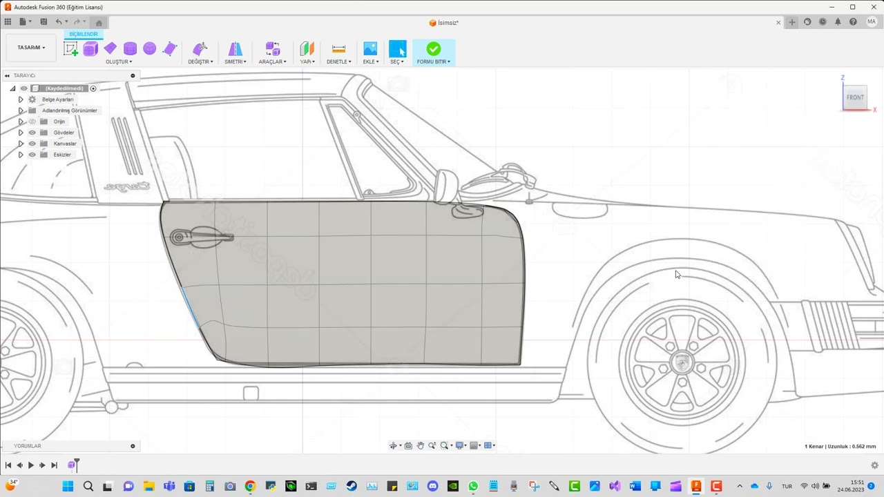Click the ARAÇLAR utilities tool icon
The height and width of the screenshot is (497, 884).
[x=272, y=48]
